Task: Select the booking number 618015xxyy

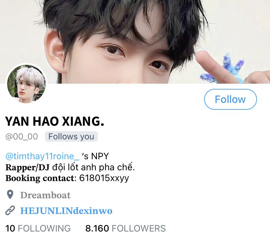Action: [104, 178]
